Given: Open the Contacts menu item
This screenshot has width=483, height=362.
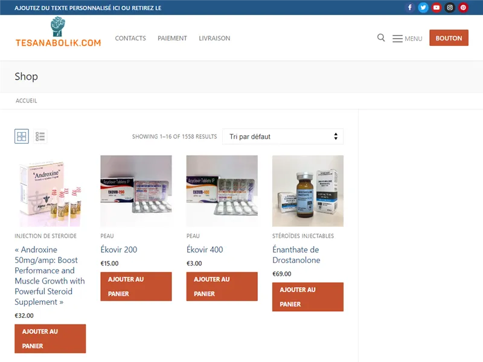Looking at the screenshot, I should click(130, 38).
